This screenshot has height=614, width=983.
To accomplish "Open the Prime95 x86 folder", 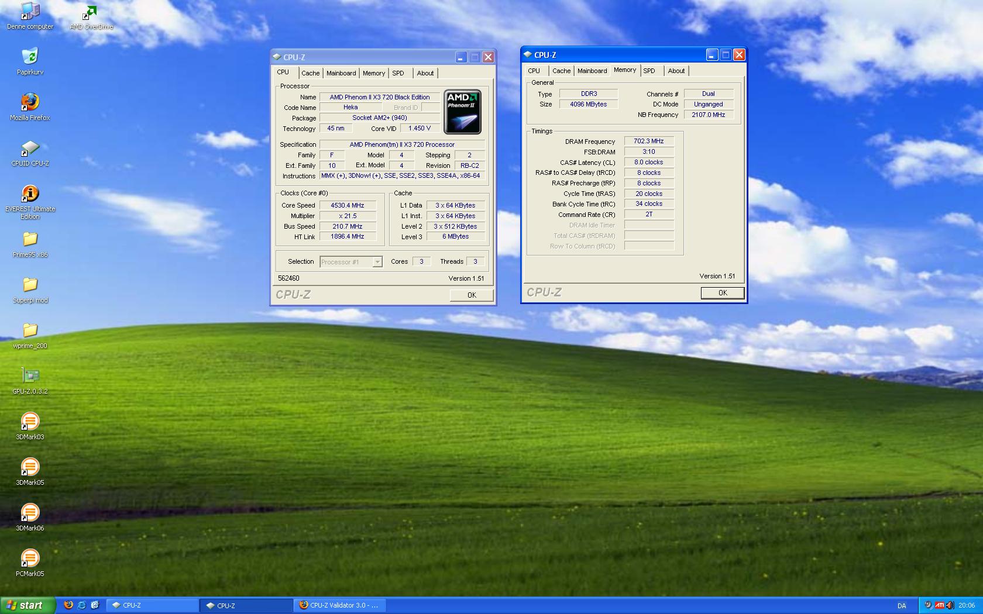I will 30,244.
